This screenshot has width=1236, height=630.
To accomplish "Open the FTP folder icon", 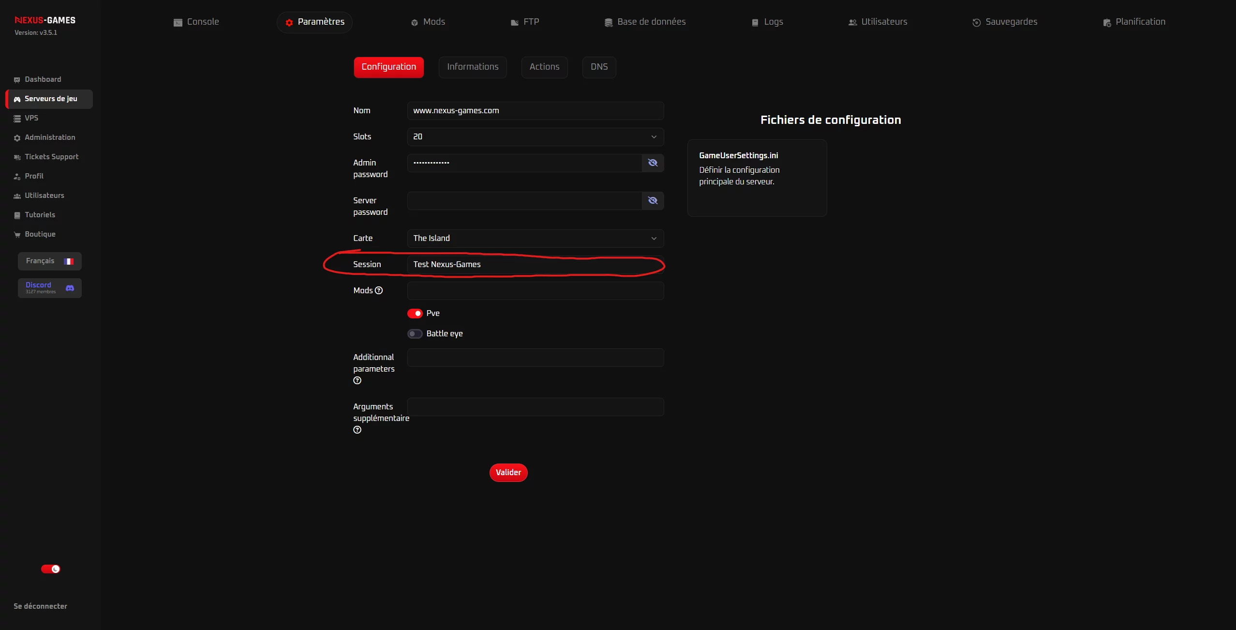I will 514,23.
